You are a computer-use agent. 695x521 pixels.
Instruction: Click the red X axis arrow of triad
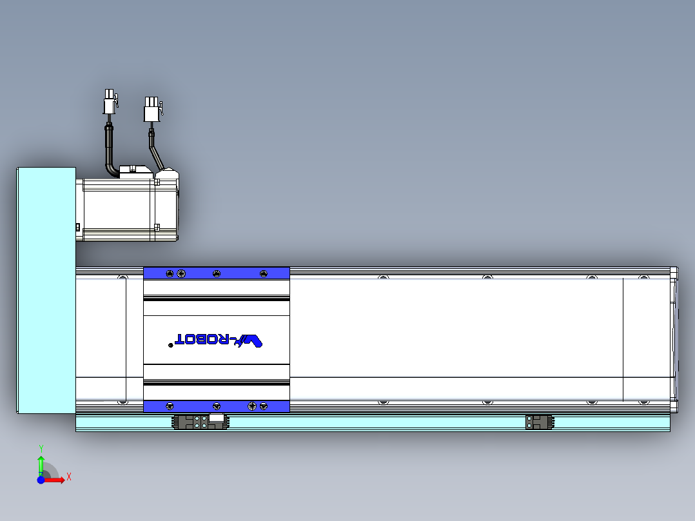(55, 480)
